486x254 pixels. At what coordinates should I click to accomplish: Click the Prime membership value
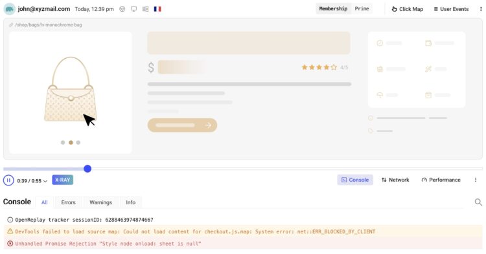(x=362, y=8)
